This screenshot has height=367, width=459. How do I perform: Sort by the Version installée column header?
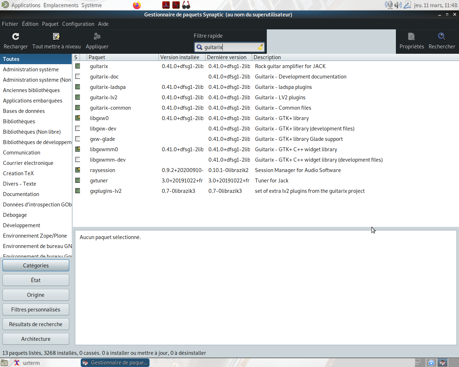click(182, 57)
